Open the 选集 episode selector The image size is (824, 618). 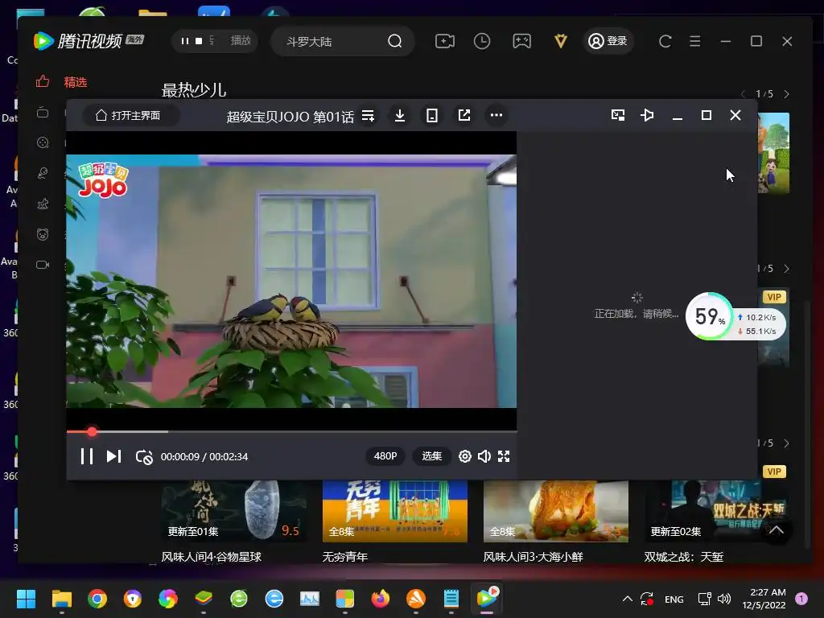coord(432,456)
